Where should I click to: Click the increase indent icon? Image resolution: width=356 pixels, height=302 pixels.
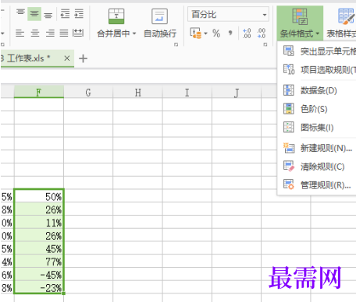(x=79, y=13)
